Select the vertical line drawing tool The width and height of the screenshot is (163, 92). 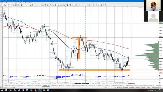point(80,5)
